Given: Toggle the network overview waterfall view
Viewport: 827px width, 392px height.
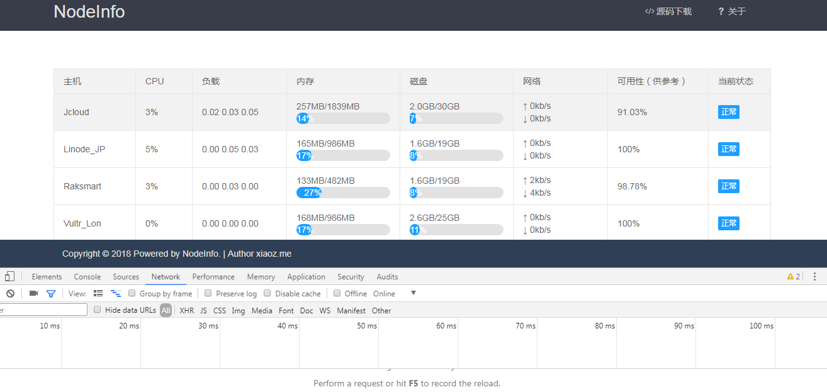Looking at the screenshot, I should 116,293.
